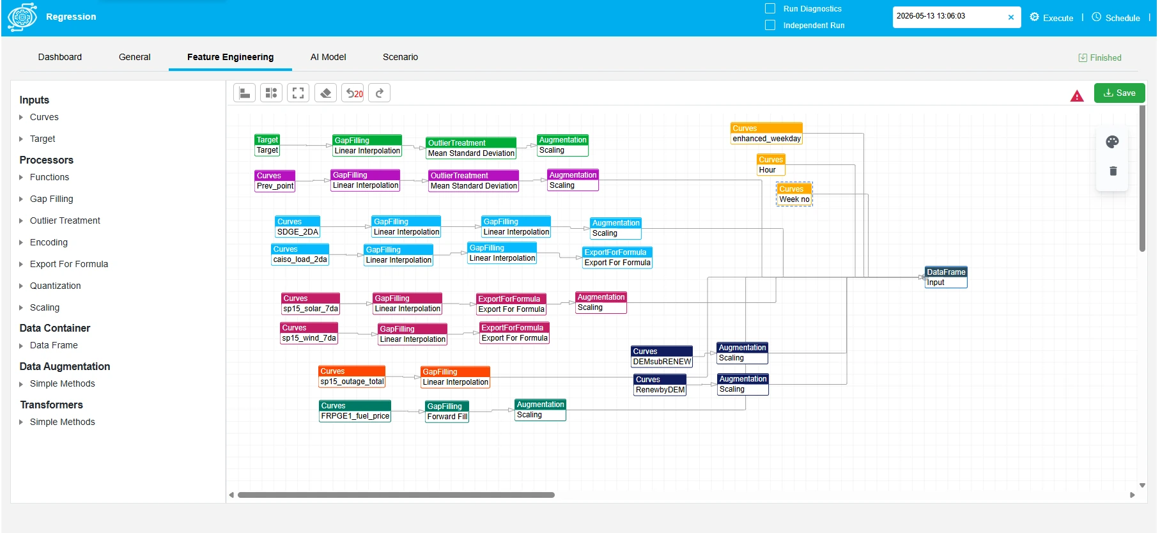1160x533 pixels.
Task: Go to the AI Model tab
Action: [329, 57]
